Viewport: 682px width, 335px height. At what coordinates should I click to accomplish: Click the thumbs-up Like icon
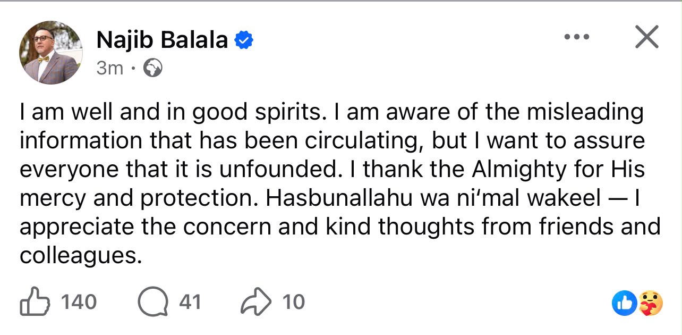(35, 303)
